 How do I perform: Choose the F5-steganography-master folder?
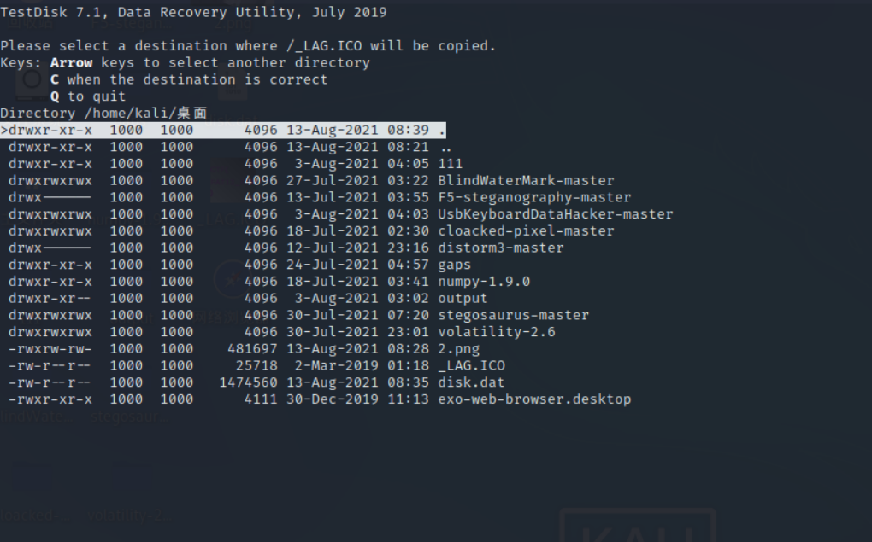point(533,197)
